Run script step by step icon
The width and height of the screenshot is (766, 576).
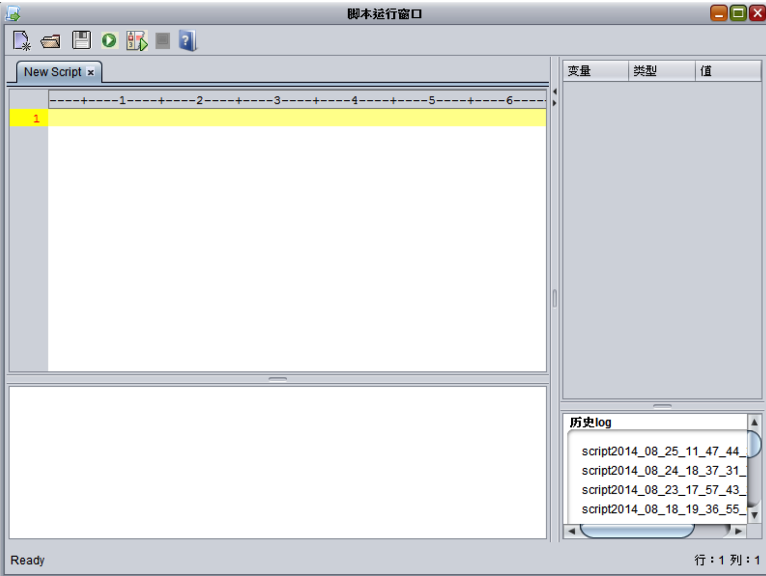[136, 41]
